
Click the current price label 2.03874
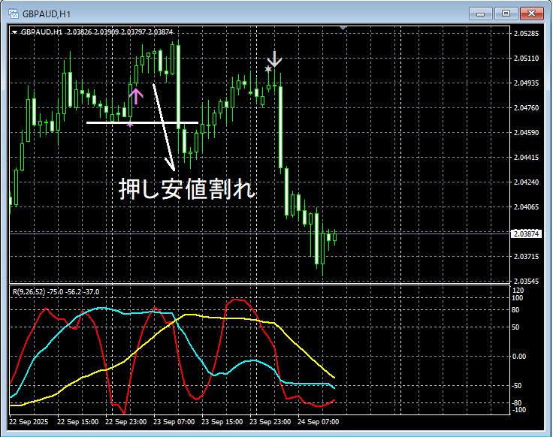point(526,234)
